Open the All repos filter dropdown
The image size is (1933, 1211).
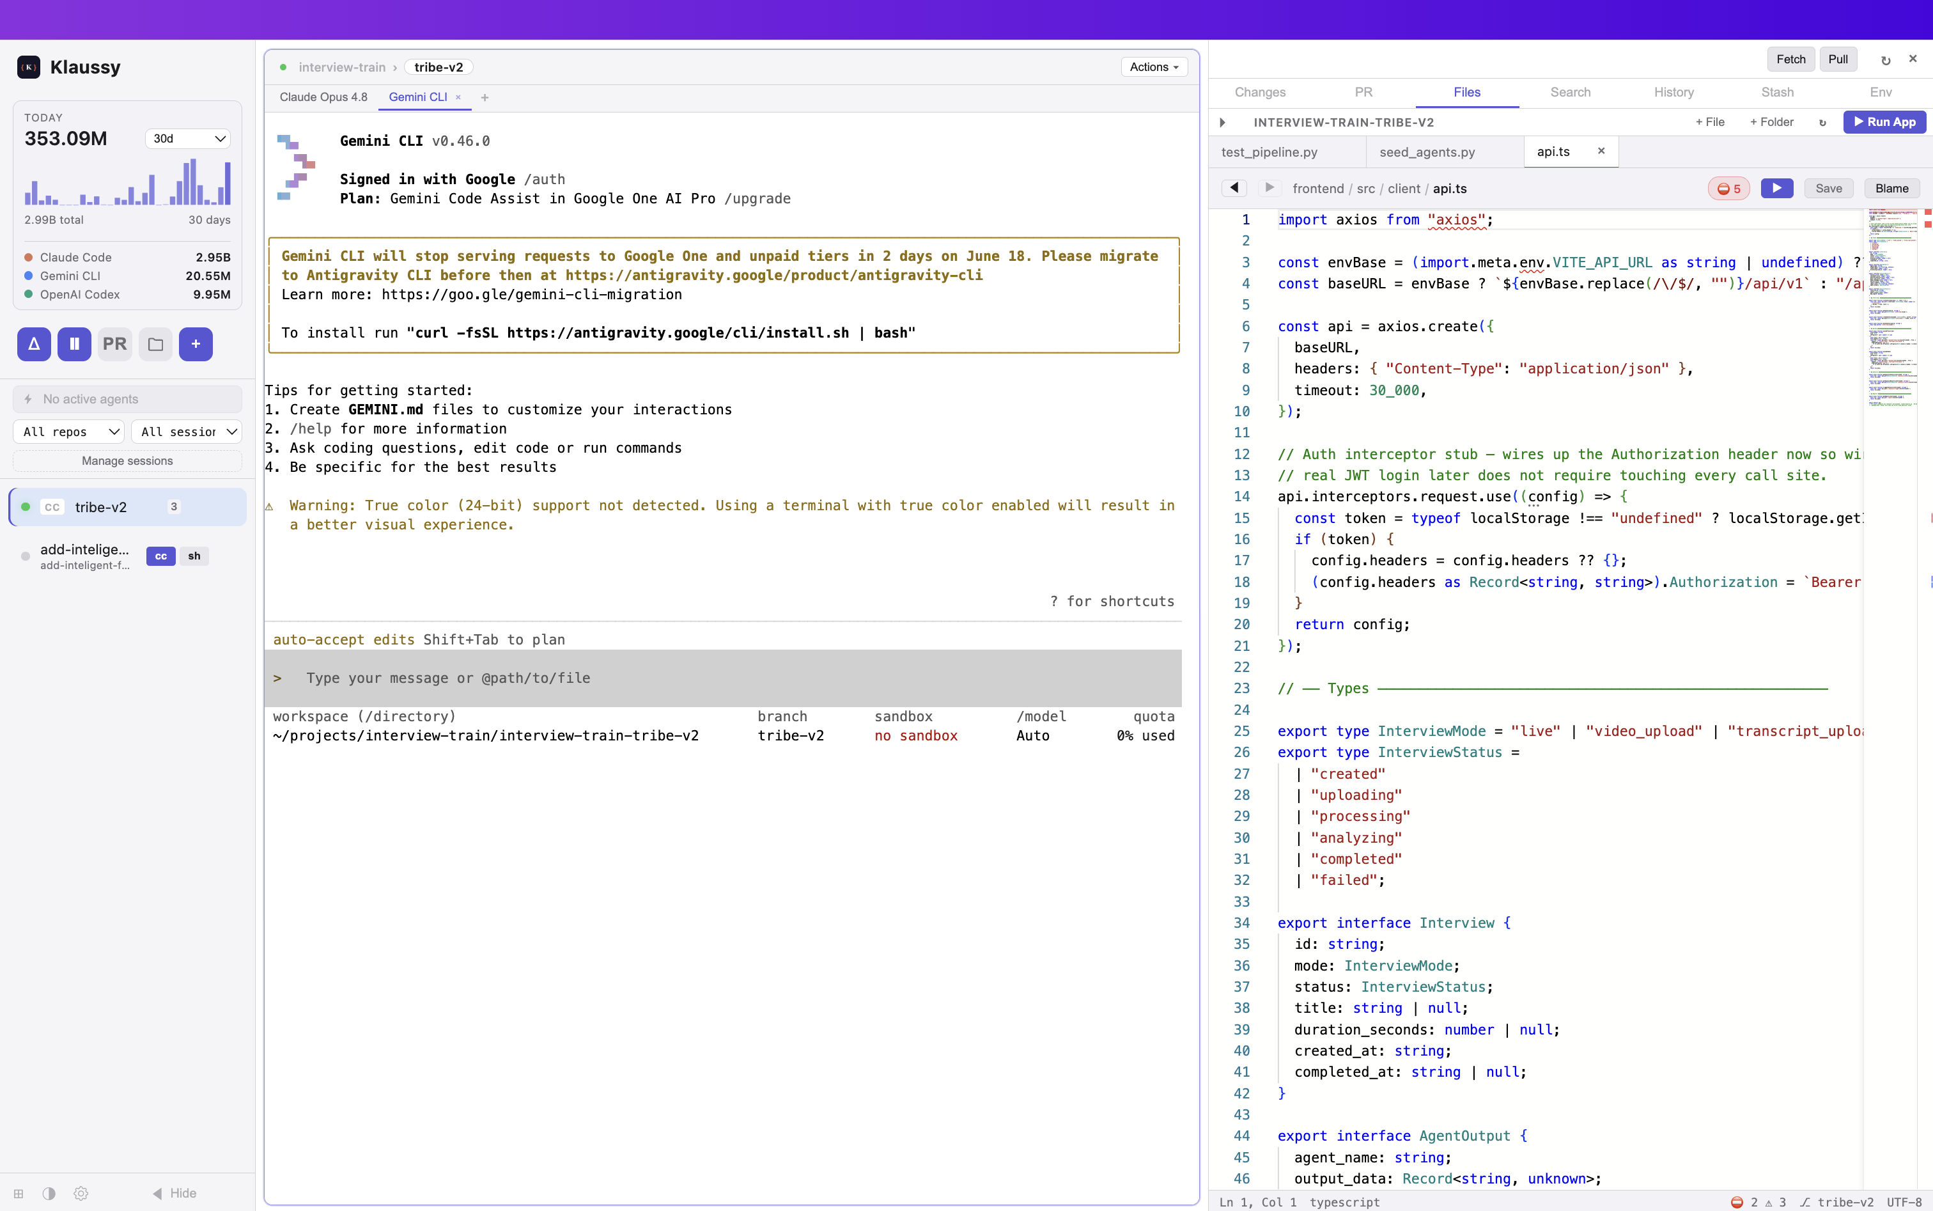click(69, 432)
